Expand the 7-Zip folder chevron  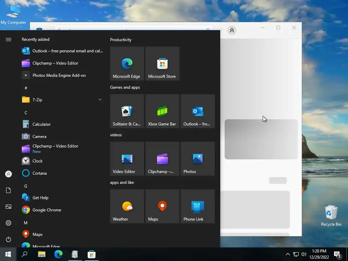click(x=100, y=100)
